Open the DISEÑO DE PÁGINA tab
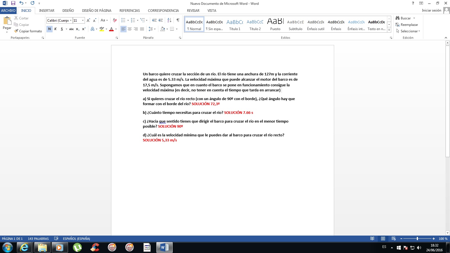 pos(96,11)
